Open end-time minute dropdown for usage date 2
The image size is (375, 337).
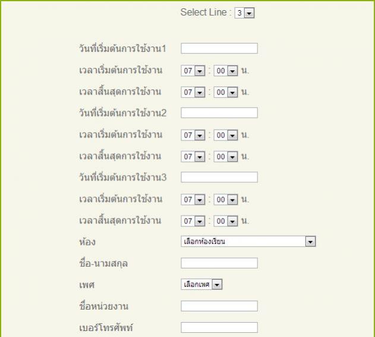226,156
